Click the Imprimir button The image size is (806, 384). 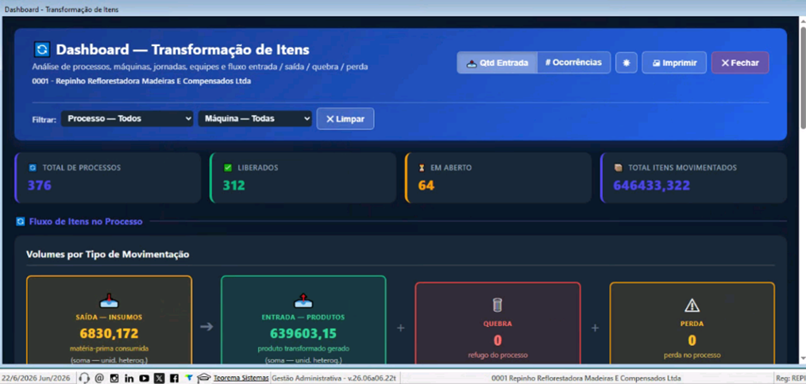[x=674, y=63]
